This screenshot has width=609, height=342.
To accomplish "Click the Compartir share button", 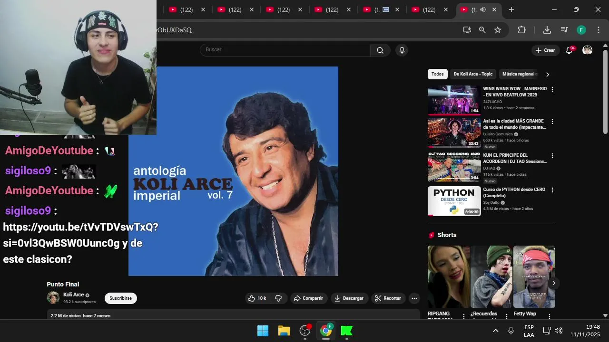I will 308,298.
